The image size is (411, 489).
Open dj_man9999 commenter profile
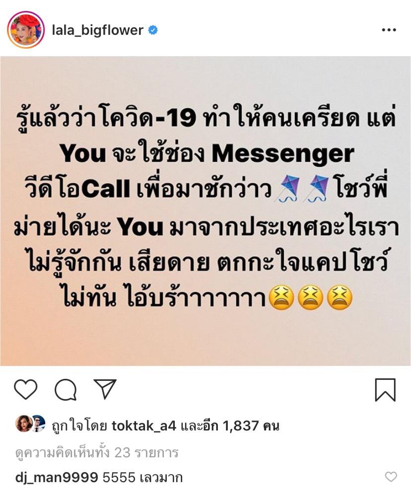57,478
